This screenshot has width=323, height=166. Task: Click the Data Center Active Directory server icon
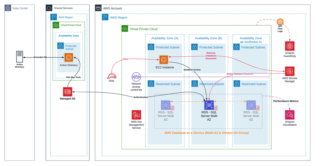click(19, 57)
